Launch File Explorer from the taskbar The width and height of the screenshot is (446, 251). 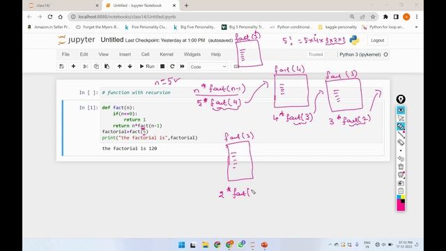coord(205,245)
